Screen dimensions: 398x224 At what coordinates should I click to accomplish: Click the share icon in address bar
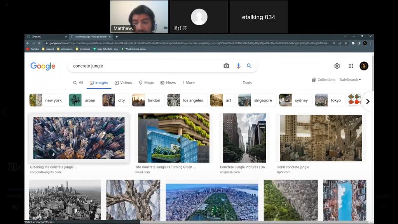340,43
